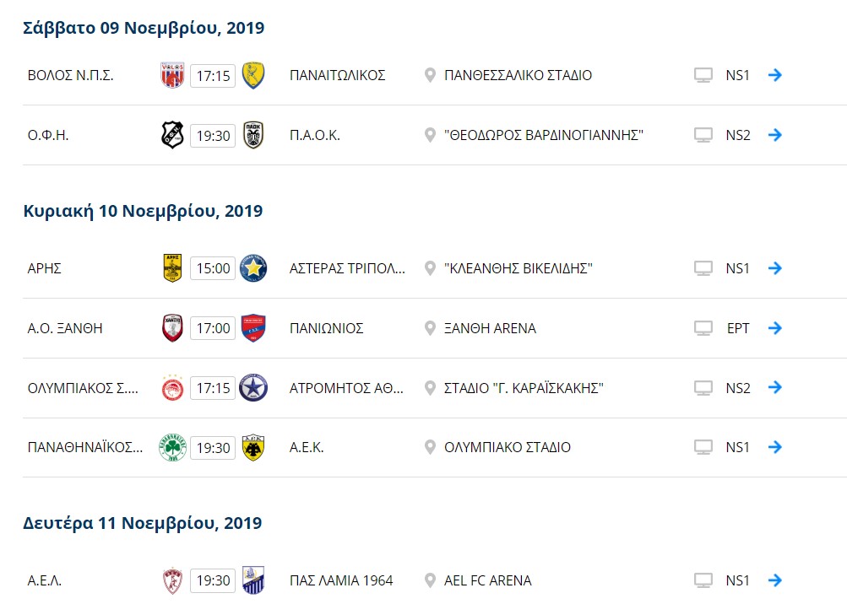Open ΠΑΝΑΙΤΩΛΙΚΟΣ team link
The image size is (847, 604).
pos(337,75)
